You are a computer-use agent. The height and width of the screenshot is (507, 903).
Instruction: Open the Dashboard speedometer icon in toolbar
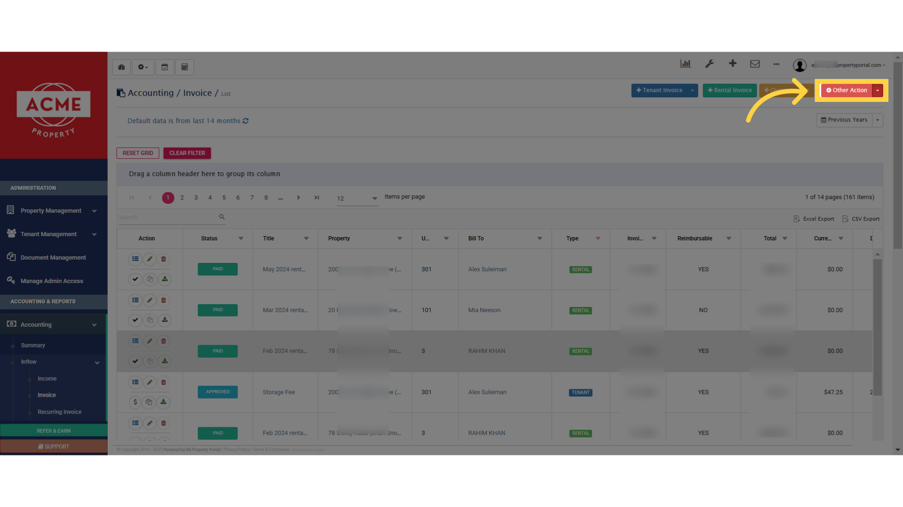click(x=121, y=67)
